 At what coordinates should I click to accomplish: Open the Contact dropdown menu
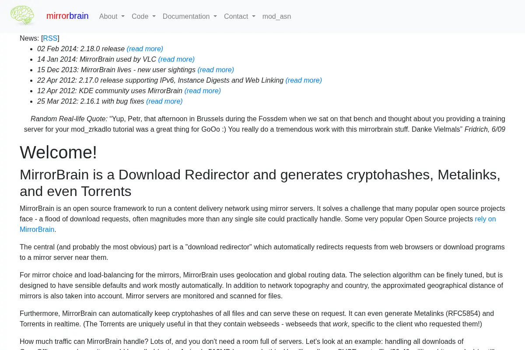pyautogui.click(x=240, y=16)
